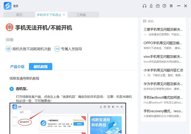Viewport: 191px width, 134px height.
Task: Open article OPPO手机常见问题及解
Action: pos(163,43)
